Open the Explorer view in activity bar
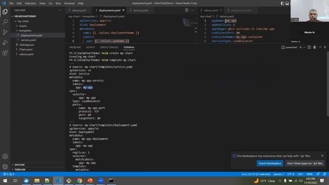Image resolution: width=329 pixels, height=185 pixels. [x=5, y=11]
